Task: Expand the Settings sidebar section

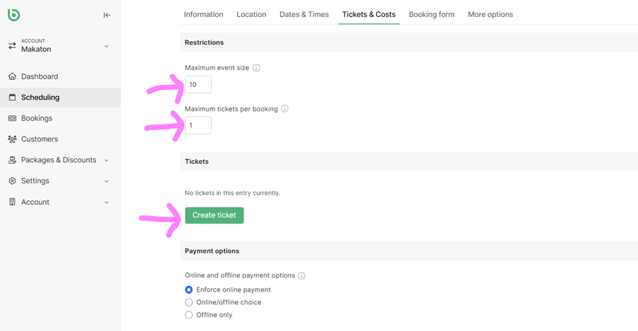Action: tap(107, 181)
